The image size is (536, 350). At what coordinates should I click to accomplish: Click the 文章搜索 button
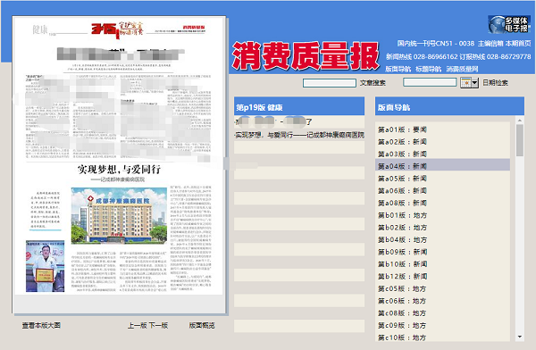pos(373,83)
